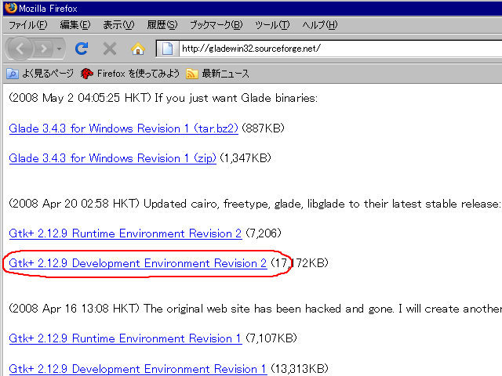Open the ファイル(F) menu
Screen dimensions: 502x376
point(28,25)
